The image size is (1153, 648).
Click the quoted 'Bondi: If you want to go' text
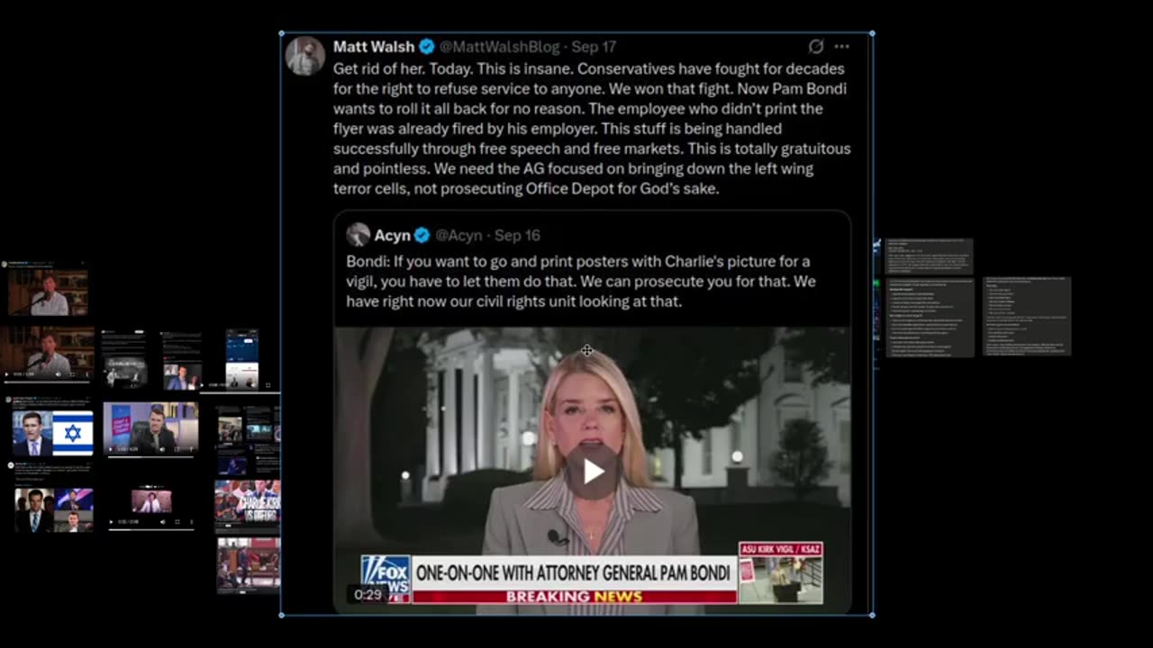[581, 281]
